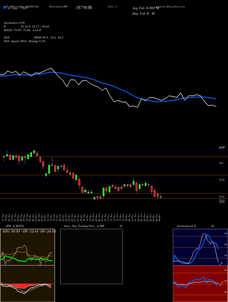Click the '(MGR) 33.3, 12.4, 24.8' ADX values
This screenshot has width=228, height=302.
pos(48,38)
